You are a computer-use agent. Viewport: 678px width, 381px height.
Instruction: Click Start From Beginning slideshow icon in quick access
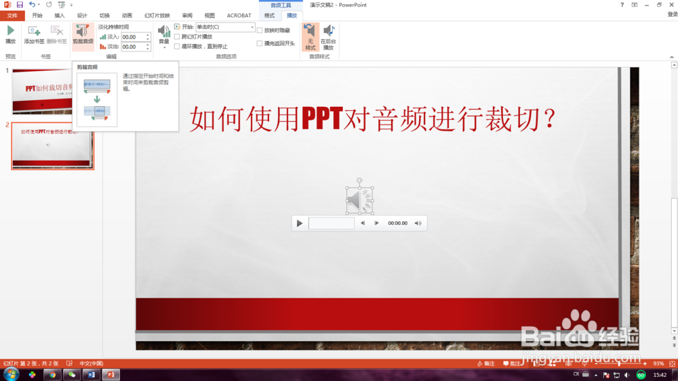click(x=62, y=5)
